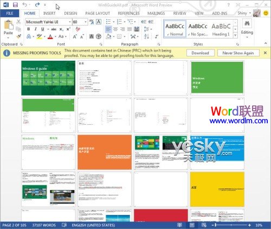Viewport: 271px width, 229px height.
Task: Click Justify alignment icon
Action: coord(130,29)
